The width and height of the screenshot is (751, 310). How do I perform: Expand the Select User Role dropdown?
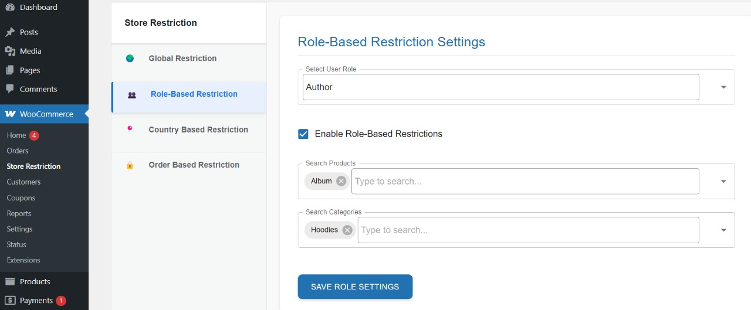[x=723, y=87]
